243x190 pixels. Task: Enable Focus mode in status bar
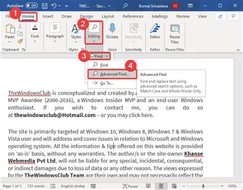coord(130,186)
